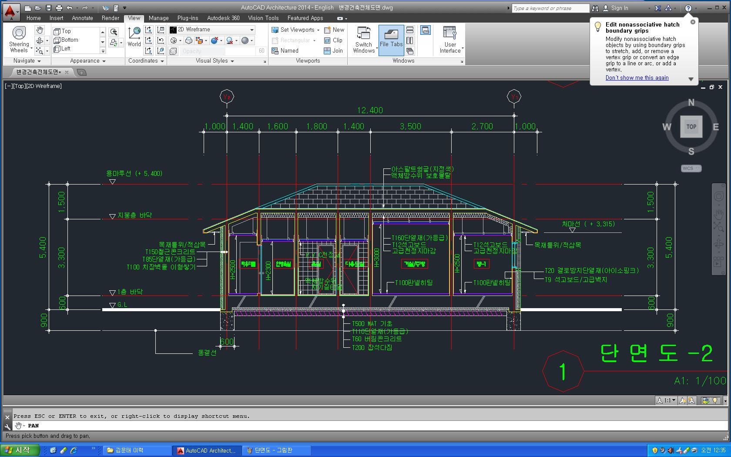Click the Switch Windows icon
The image size is (731, 457).
pyautogui.click(x=364, y=39)
